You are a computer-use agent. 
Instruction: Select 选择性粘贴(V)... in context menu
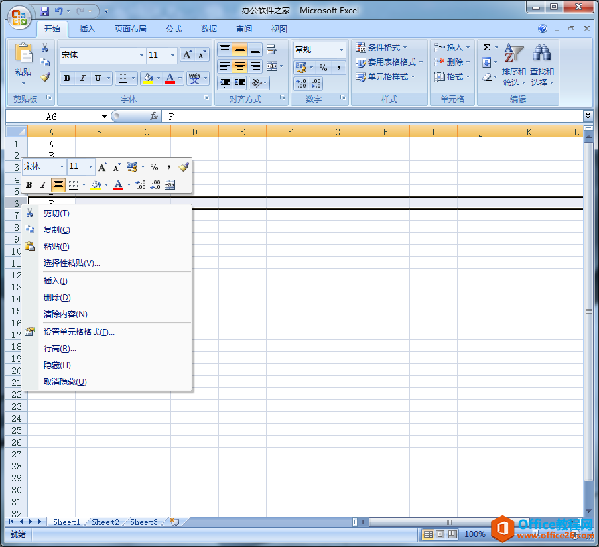[107, 263]
